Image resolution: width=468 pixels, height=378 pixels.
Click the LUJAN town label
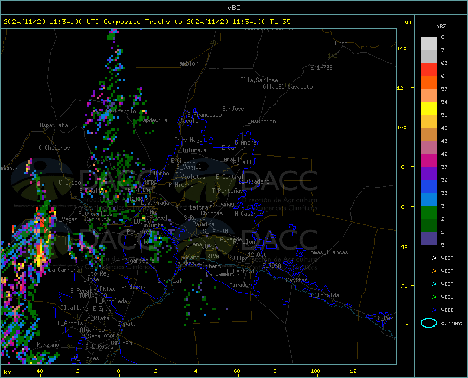(x=141, y=221)
